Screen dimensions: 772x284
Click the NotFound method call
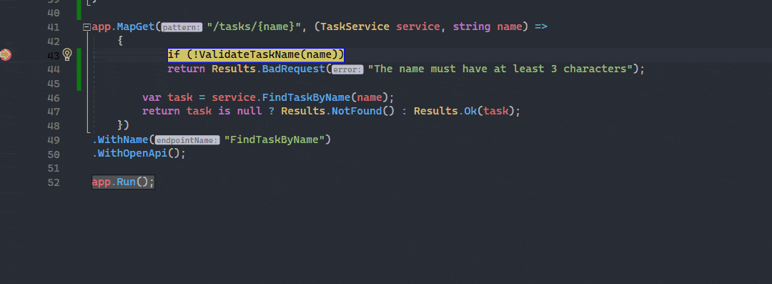357,111
